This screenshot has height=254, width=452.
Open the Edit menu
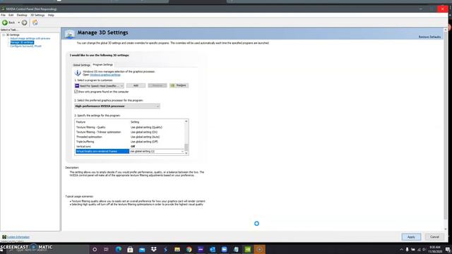[x=11, y=15]
